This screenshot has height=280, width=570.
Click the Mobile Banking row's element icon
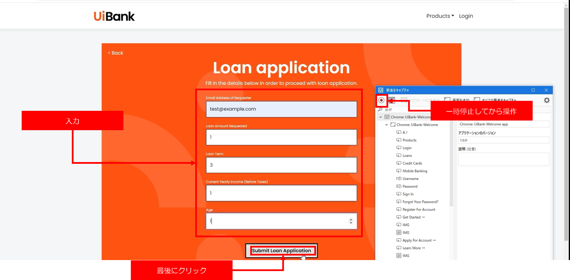click(399, 171)
